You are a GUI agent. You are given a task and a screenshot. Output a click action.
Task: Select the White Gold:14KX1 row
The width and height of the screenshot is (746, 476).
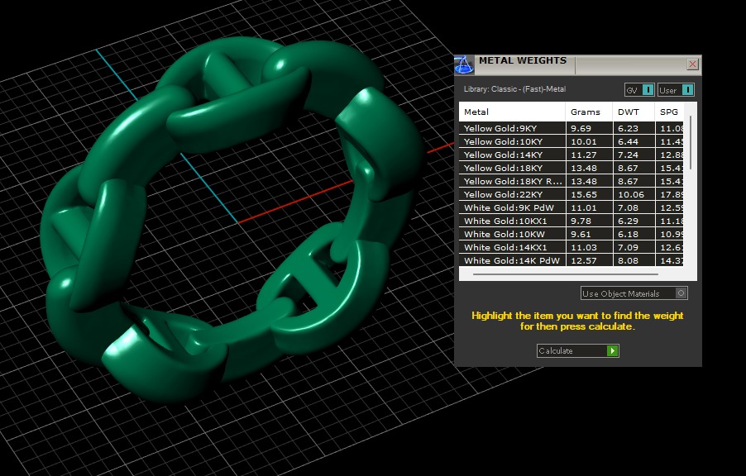571,247
